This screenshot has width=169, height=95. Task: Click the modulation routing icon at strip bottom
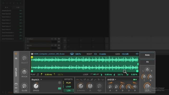click(16, 91)
